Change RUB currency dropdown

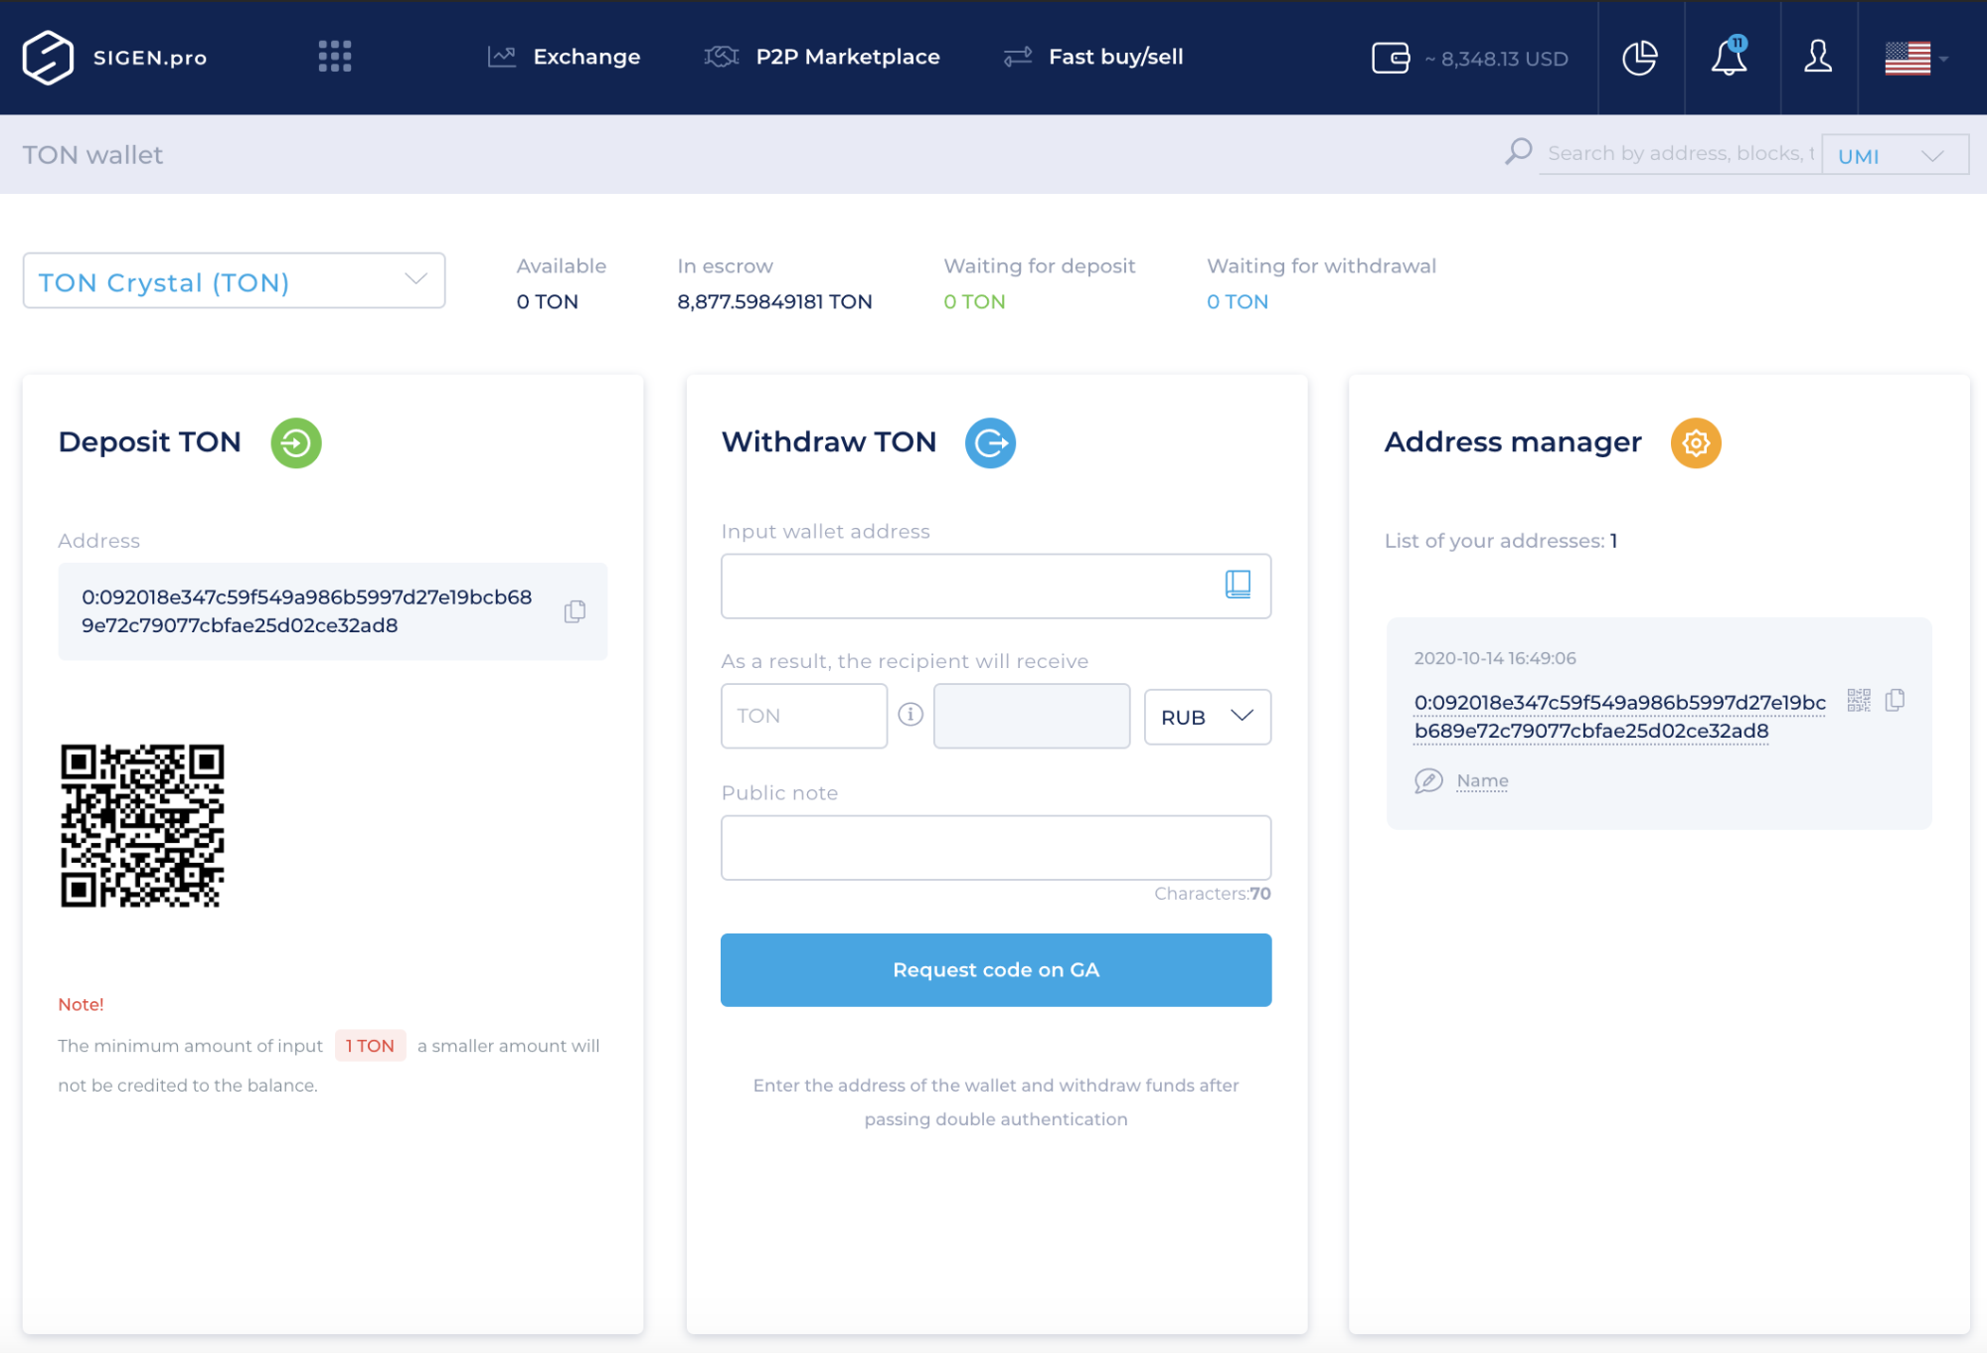pos(1207,716)
